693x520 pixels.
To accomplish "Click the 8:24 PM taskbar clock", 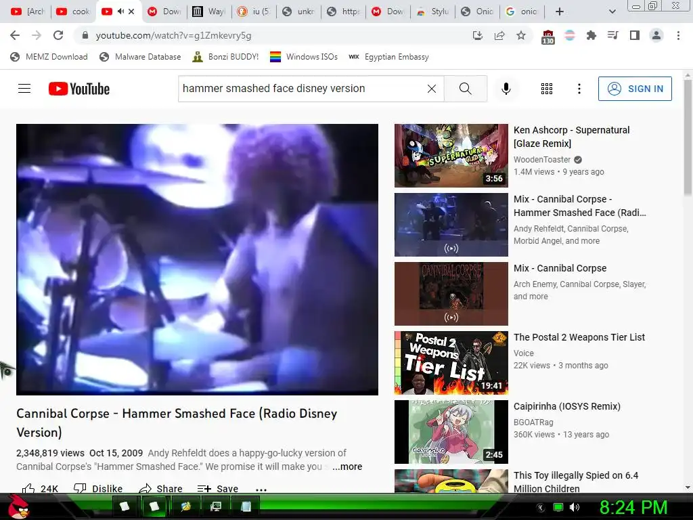I will (x=633, y=507).
